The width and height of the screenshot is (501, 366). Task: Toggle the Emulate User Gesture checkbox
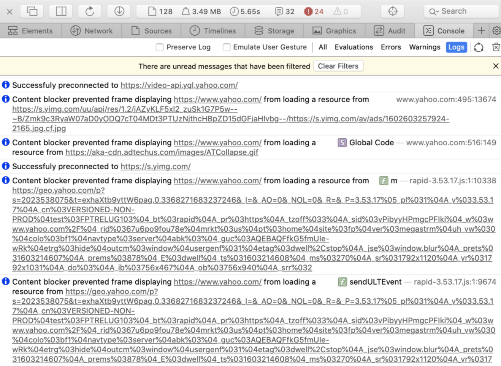click(227, 47)
